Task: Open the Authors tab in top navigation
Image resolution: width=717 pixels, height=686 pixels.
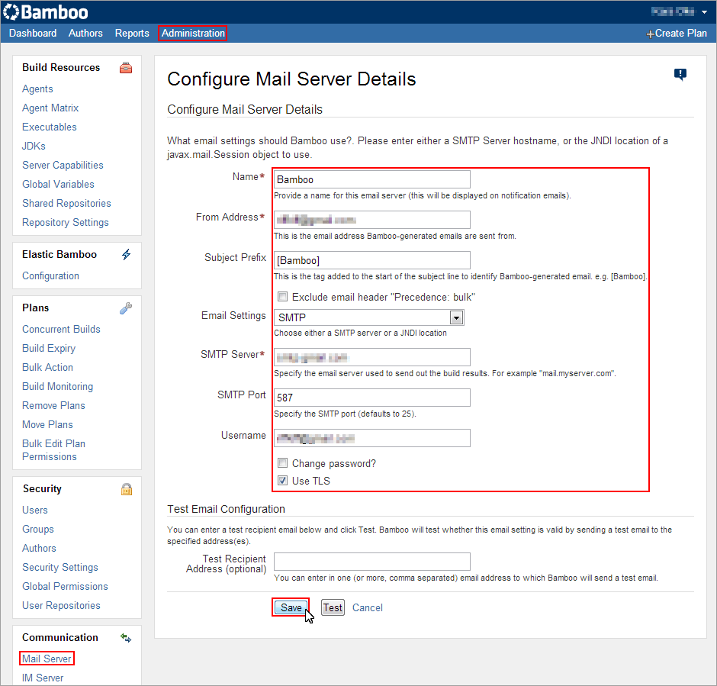Action: (85, 34)
